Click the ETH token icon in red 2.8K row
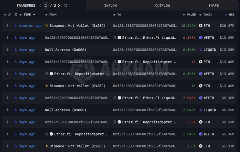240x152 pixels. (x=201, y=122)
